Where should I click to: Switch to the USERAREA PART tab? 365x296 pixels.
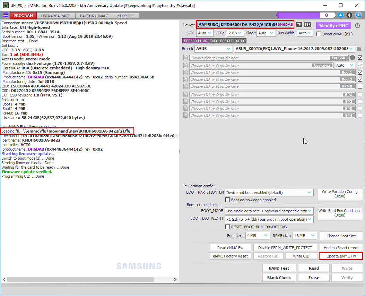point(55,16)
